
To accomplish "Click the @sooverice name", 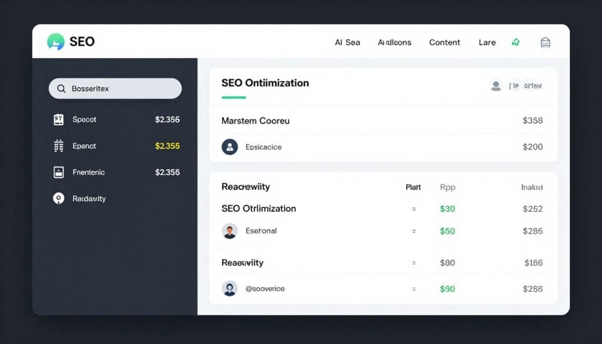I will coord(265,289).
